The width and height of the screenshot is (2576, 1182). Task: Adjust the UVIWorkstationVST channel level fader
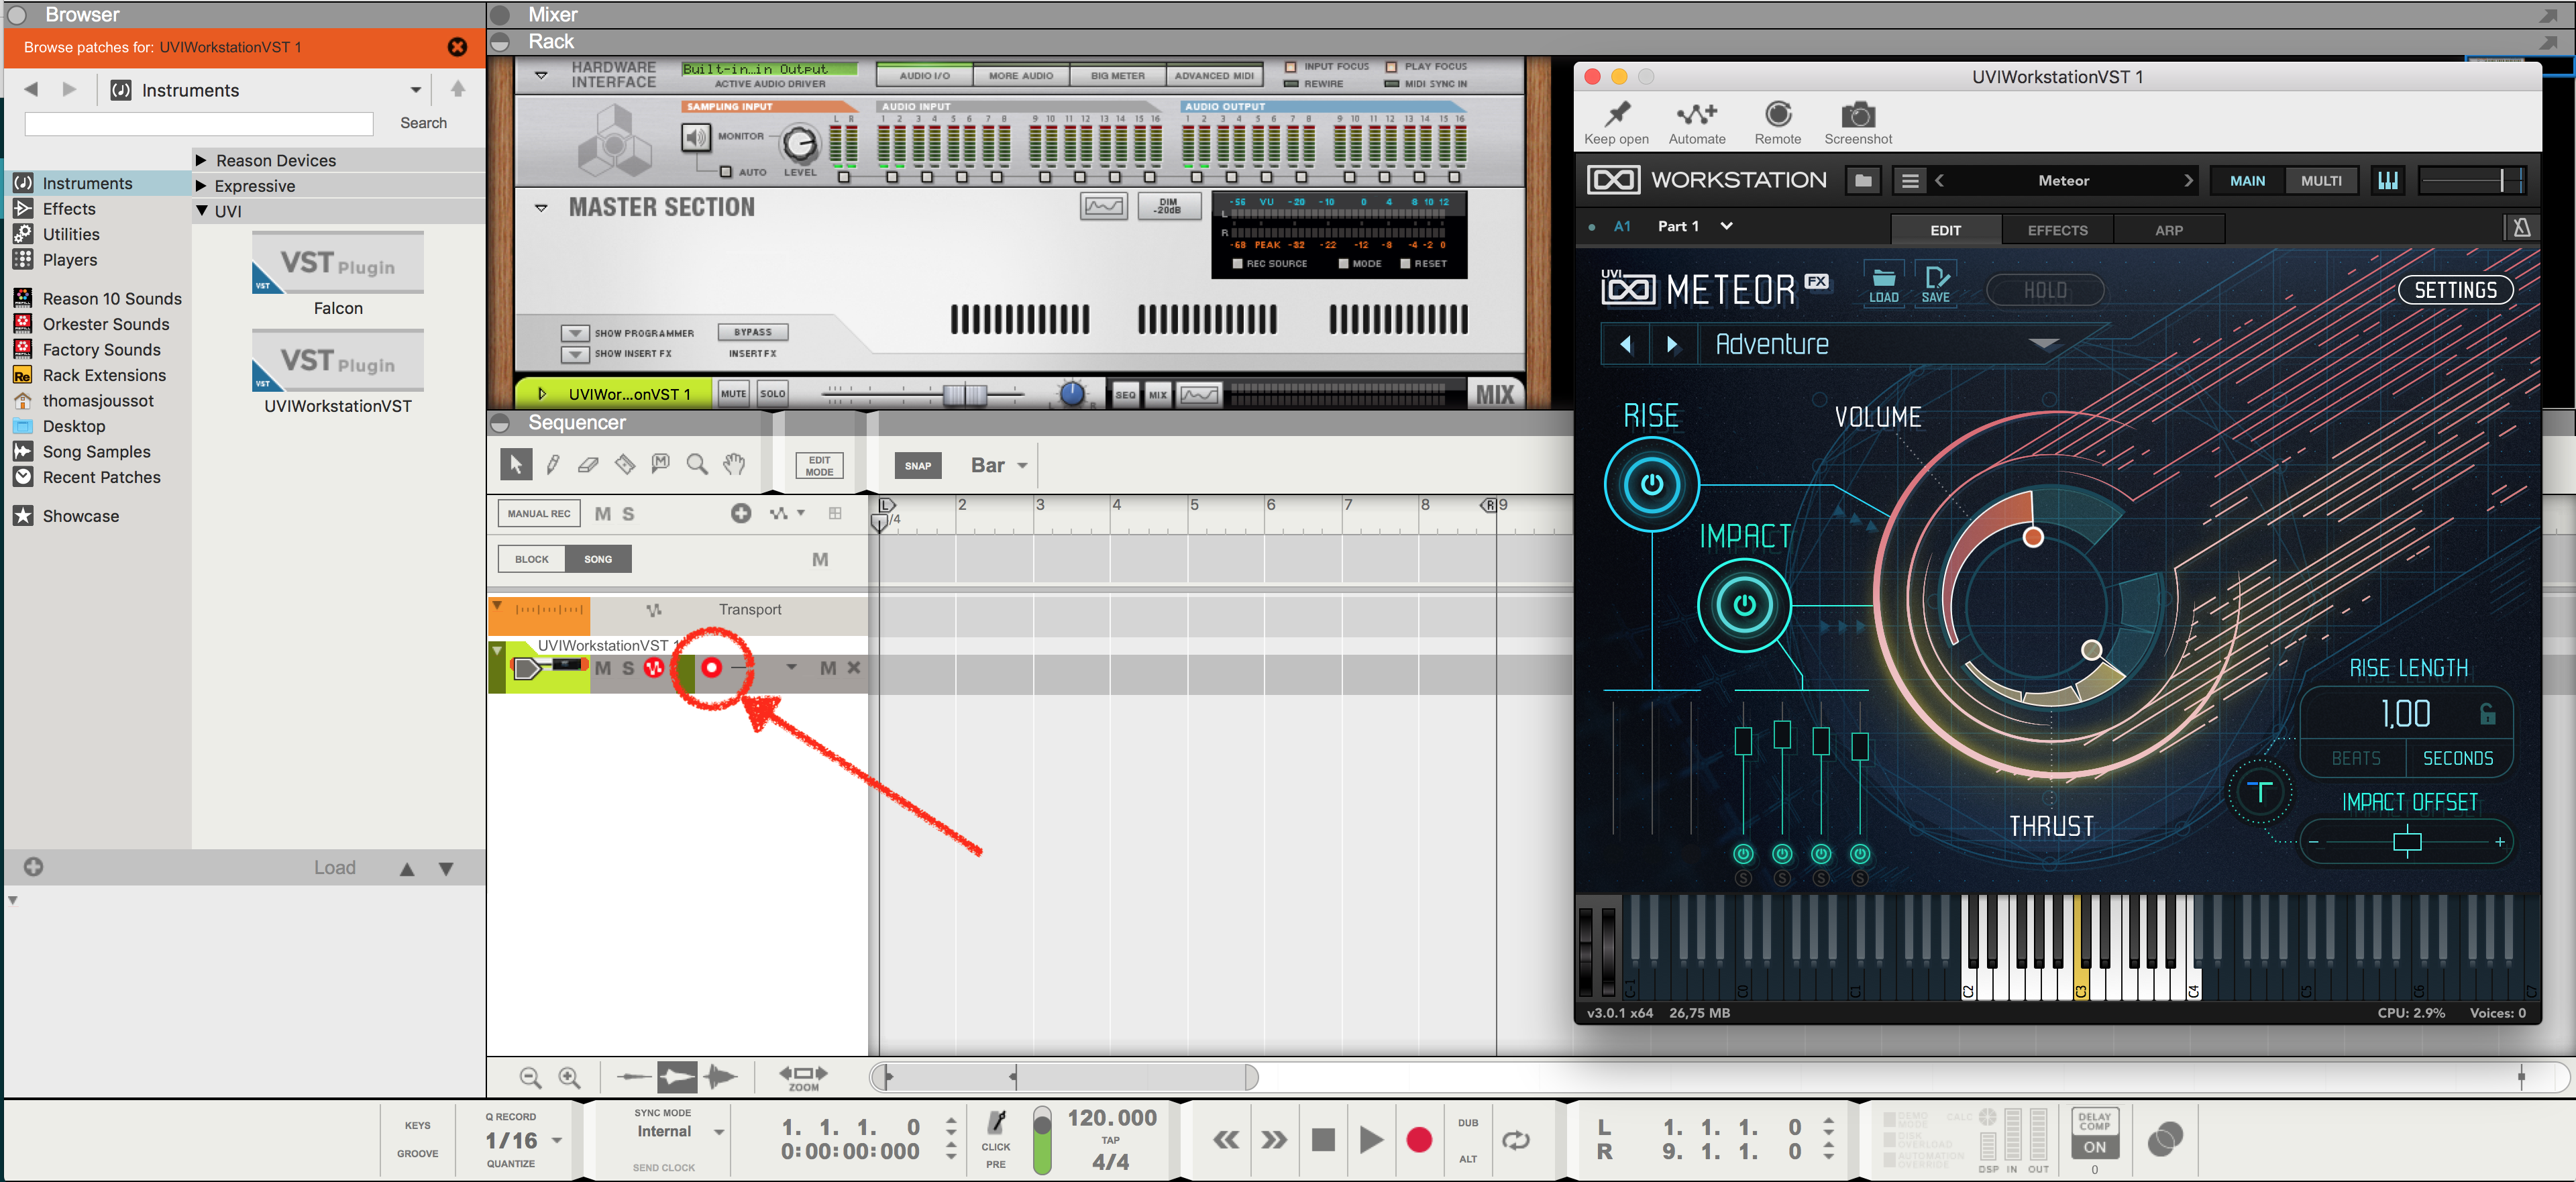pyautogui.click(x=964, y=394)
